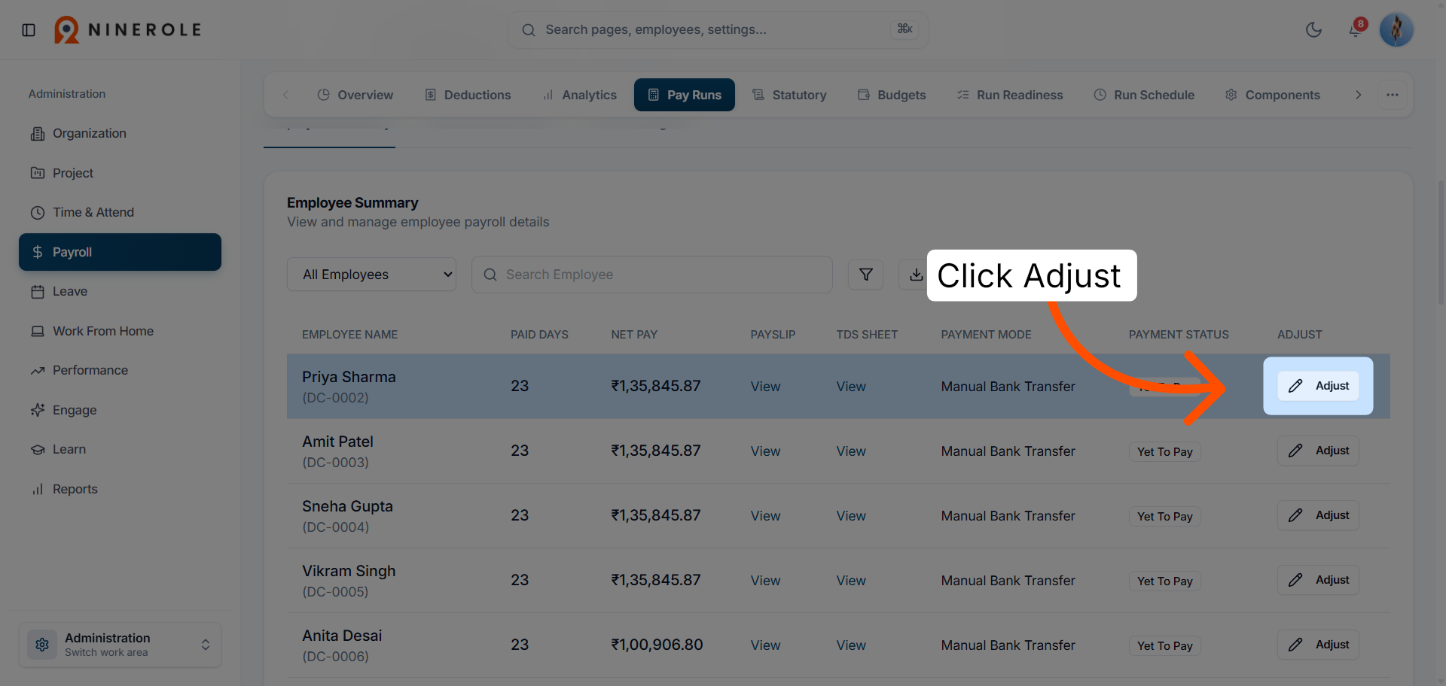Image resolution: width=1446 pixels, height=686 pixels.
Task: Open Leave section
Action: (120, 291)
